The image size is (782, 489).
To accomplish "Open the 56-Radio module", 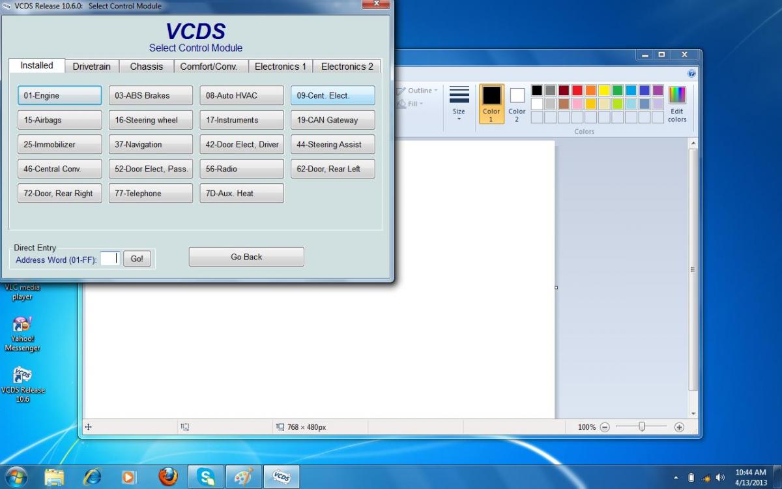I will 242,169.
